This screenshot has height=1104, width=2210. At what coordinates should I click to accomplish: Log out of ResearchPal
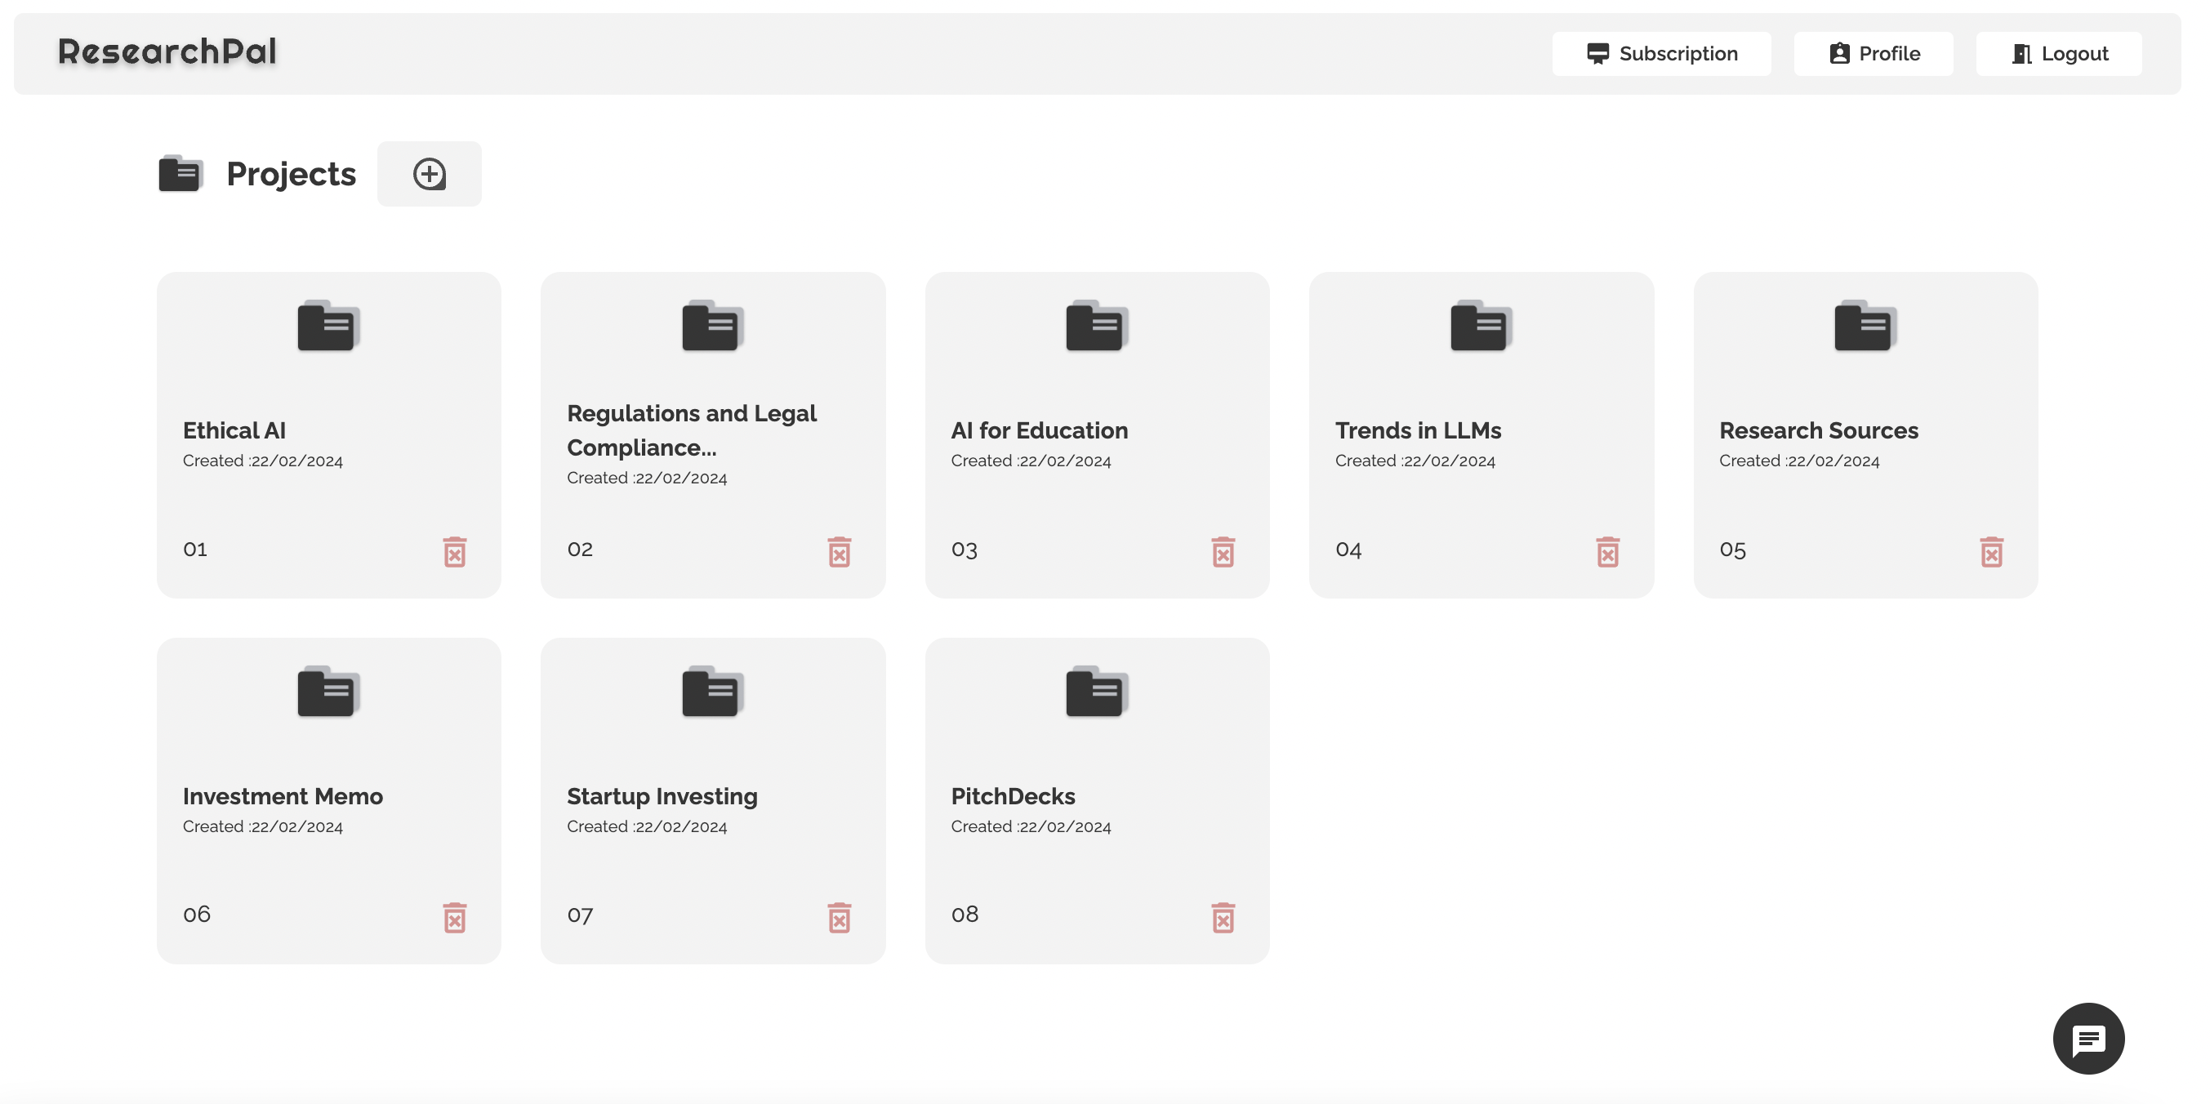tap(2058, 54)
